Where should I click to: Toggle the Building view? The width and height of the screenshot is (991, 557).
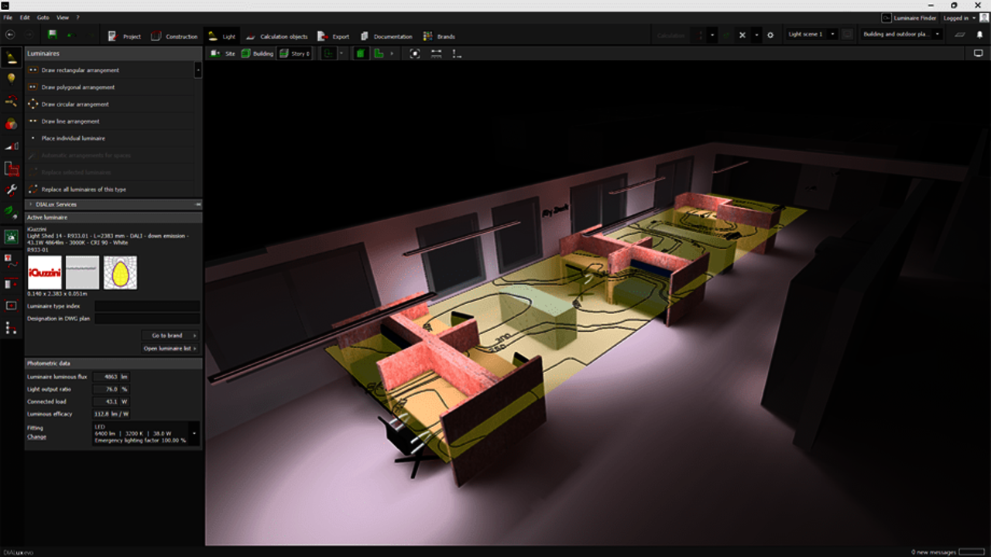[x=257, y=53]
